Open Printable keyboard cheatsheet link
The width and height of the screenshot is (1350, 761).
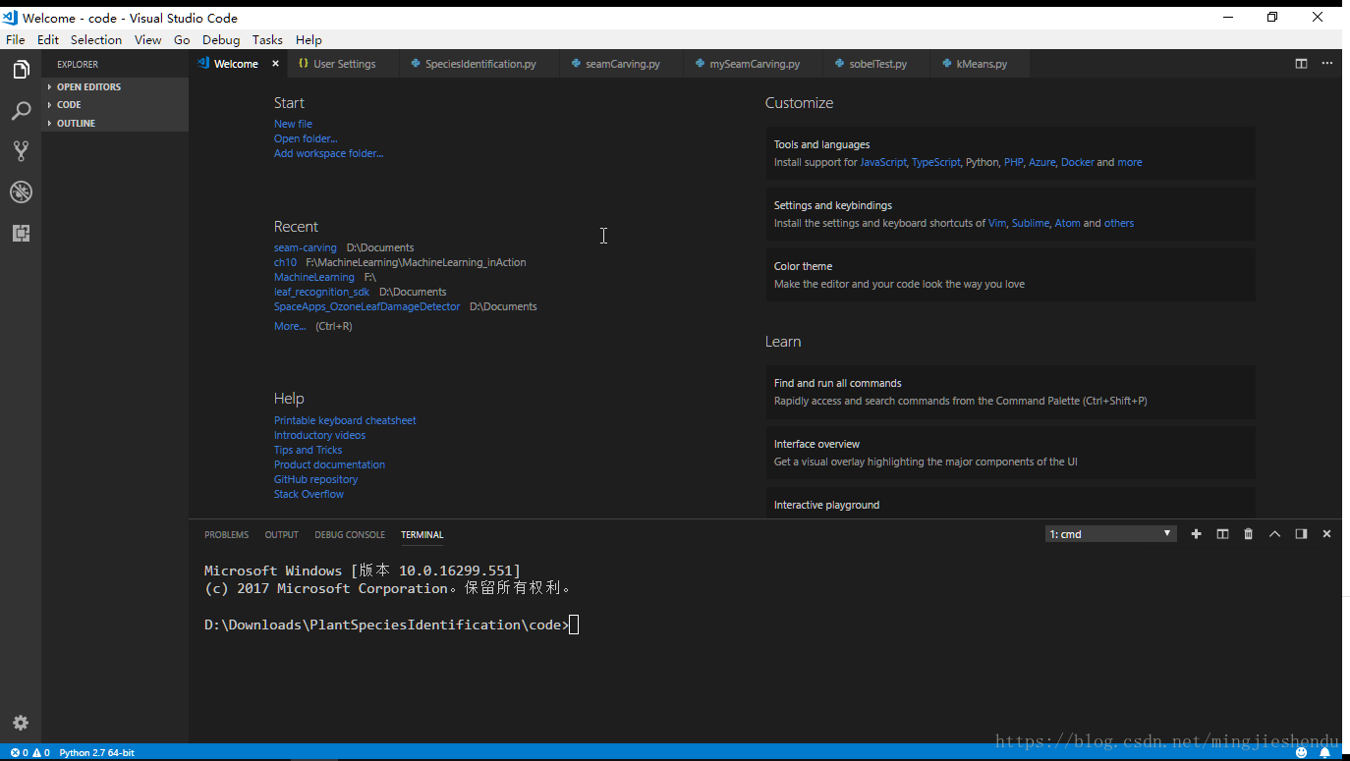(x=345, y=420)
